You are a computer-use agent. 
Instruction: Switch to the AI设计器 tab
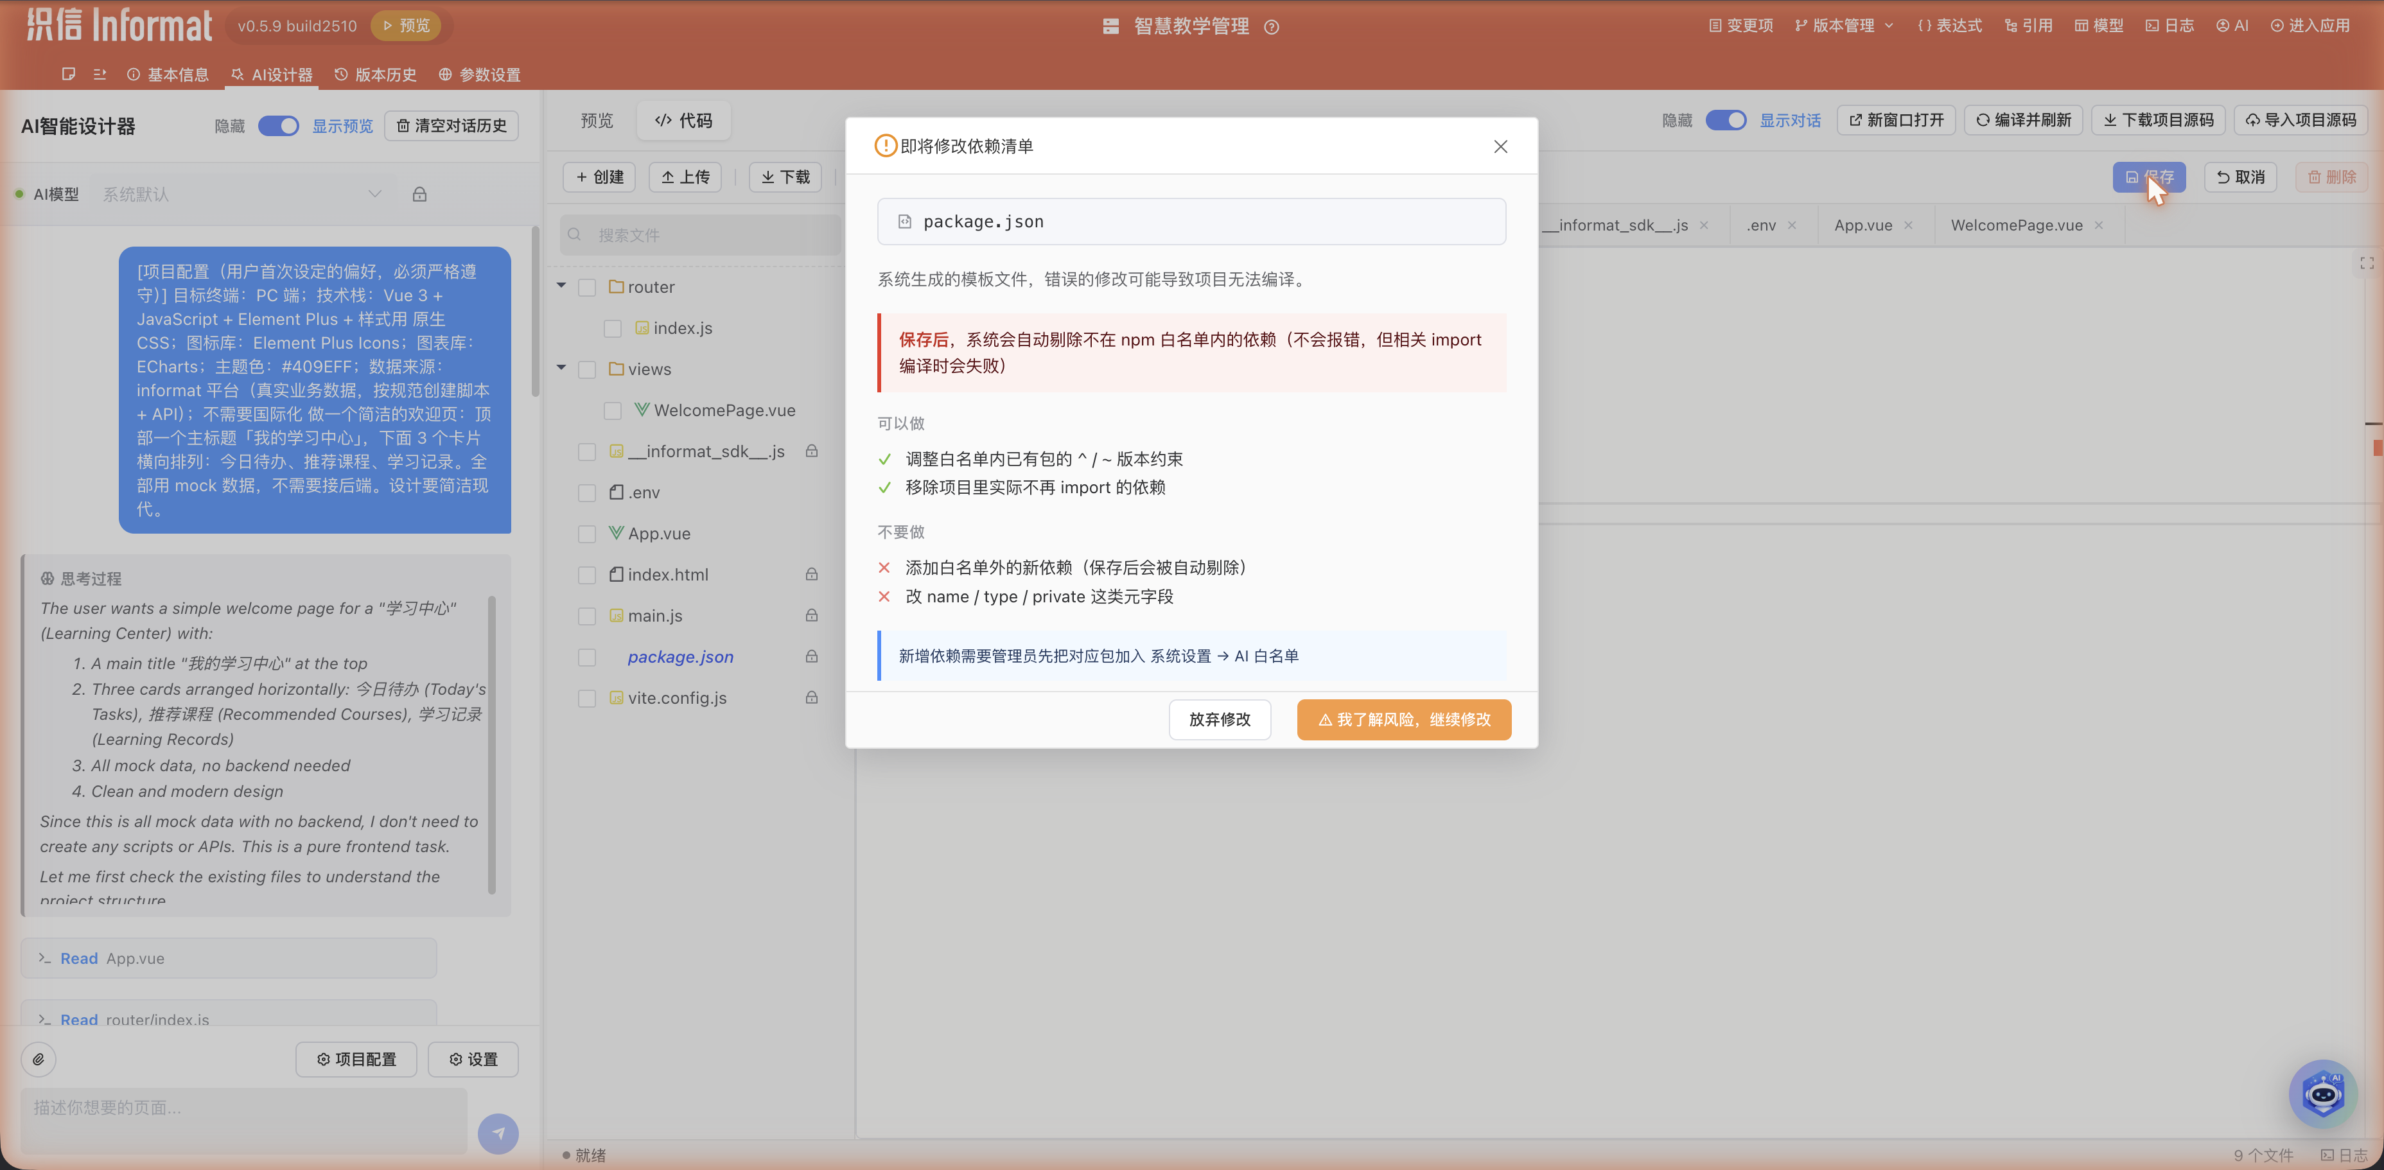tap(272, 74)
